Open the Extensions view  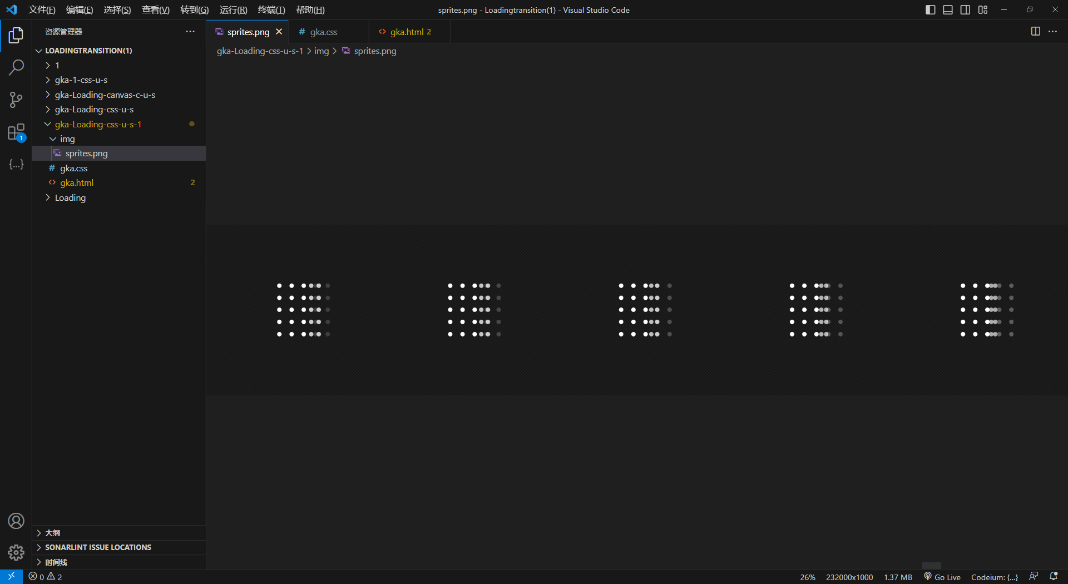pyautogui.click(x=16, y=132)
